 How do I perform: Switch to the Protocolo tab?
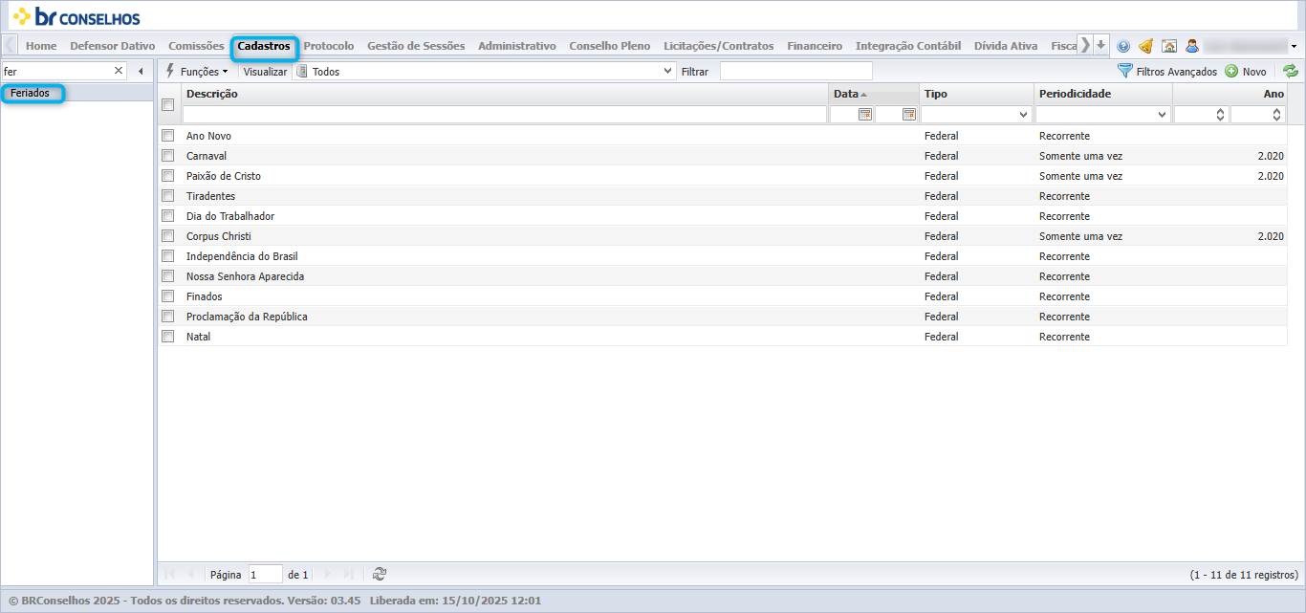[x=329, y=46]
